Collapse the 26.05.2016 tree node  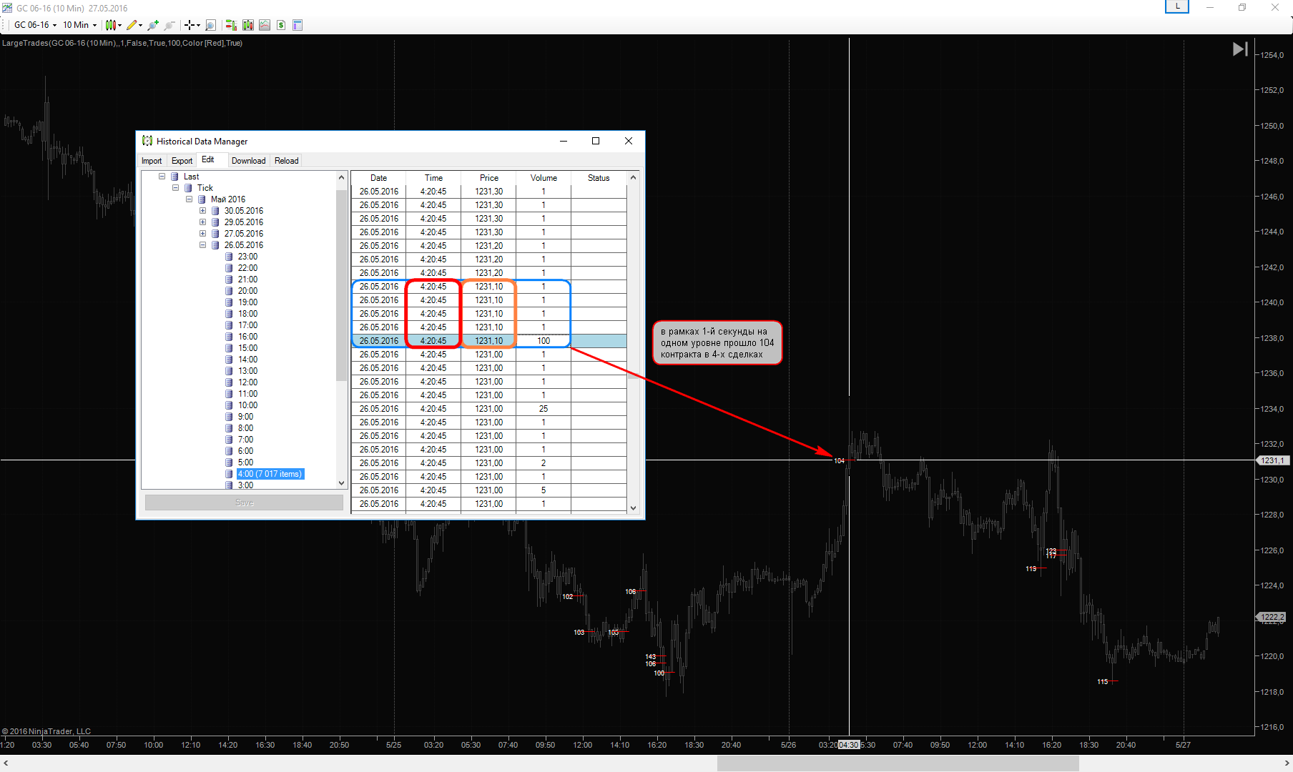point(202,245)
